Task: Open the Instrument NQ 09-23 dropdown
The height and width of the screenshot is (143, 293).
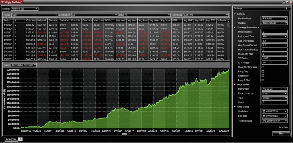Action: tap(274, 89)
